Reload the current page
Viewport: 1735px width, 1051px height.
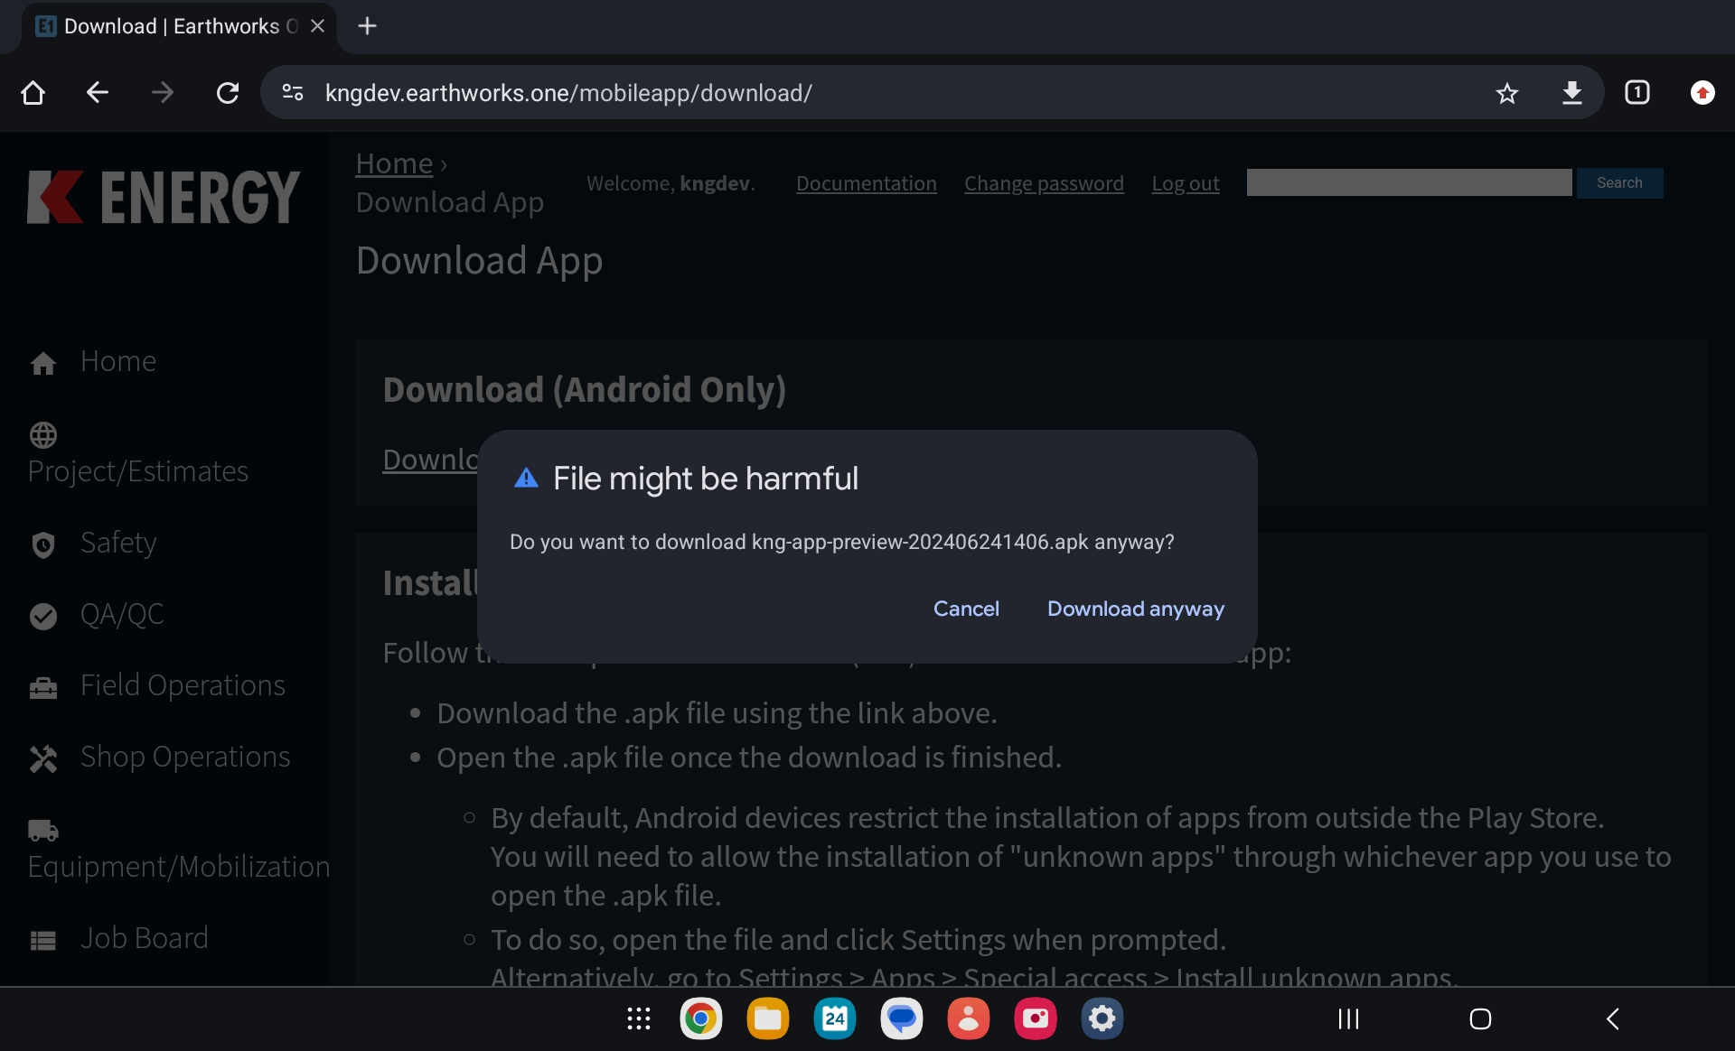point(228,93)
